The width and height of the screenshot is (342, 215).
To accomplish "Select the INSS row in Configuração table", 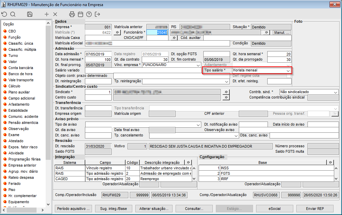I will [266, 168].
